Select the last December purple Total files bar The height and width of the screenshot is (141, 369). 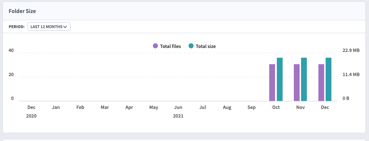coord(321,83)
